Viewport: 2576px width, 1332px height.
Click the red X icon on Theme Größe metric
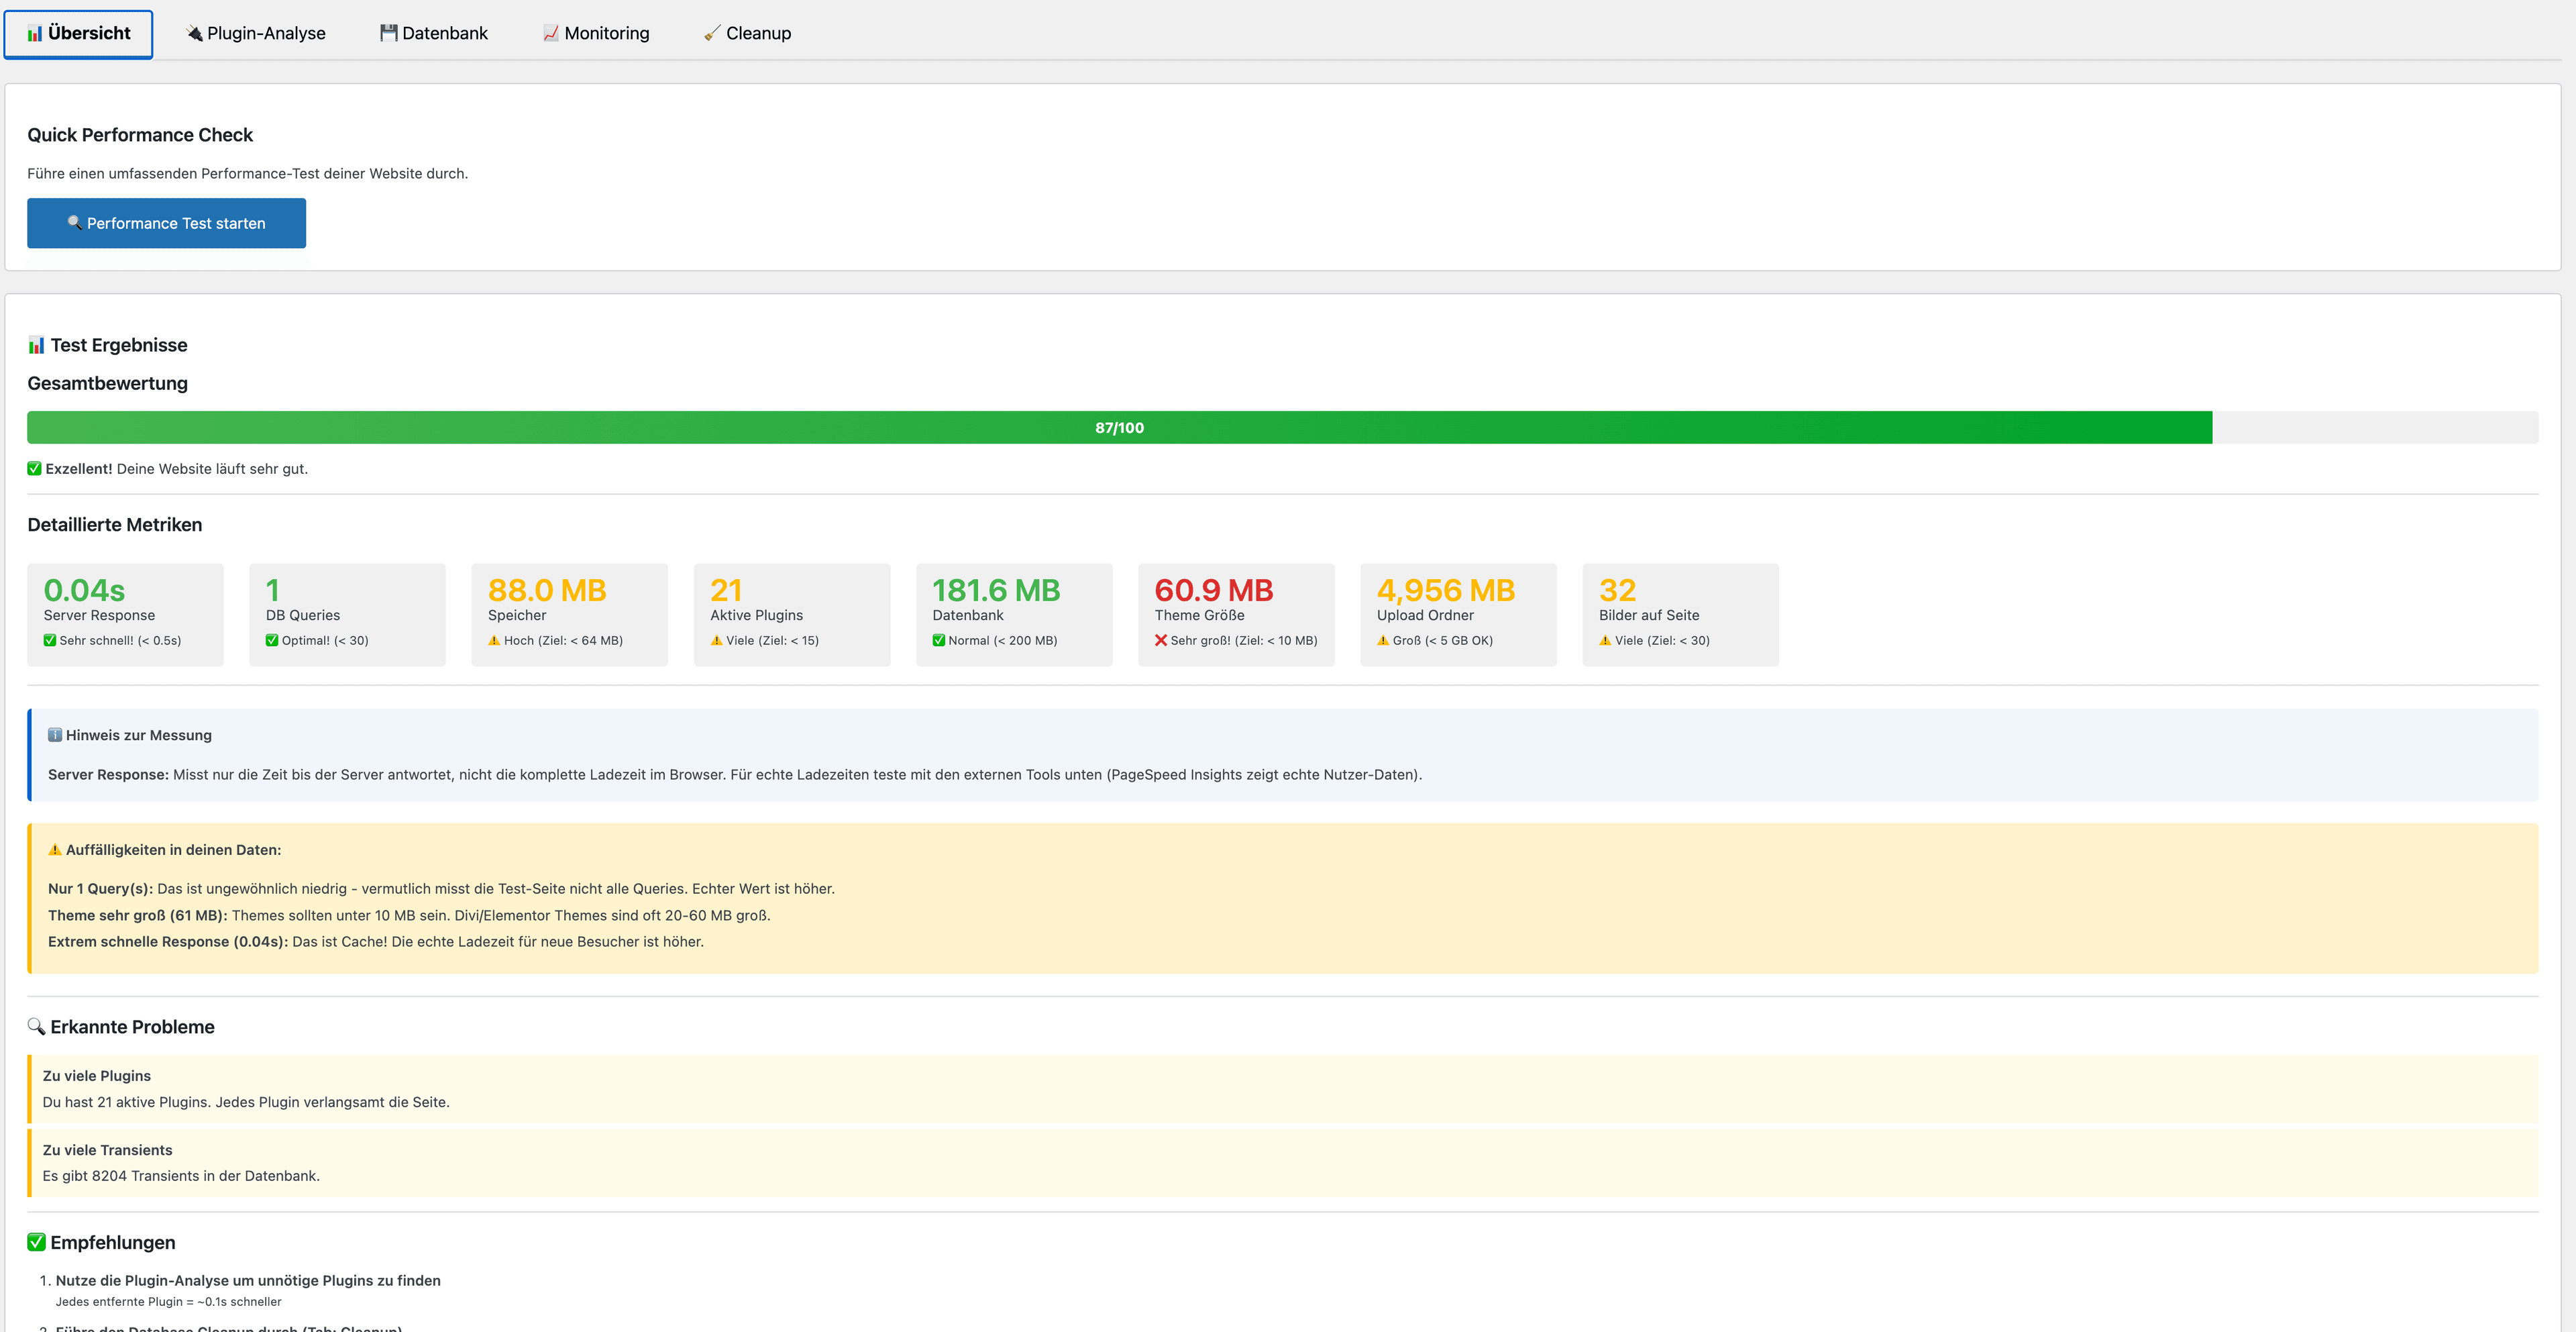coord(1162,641)
